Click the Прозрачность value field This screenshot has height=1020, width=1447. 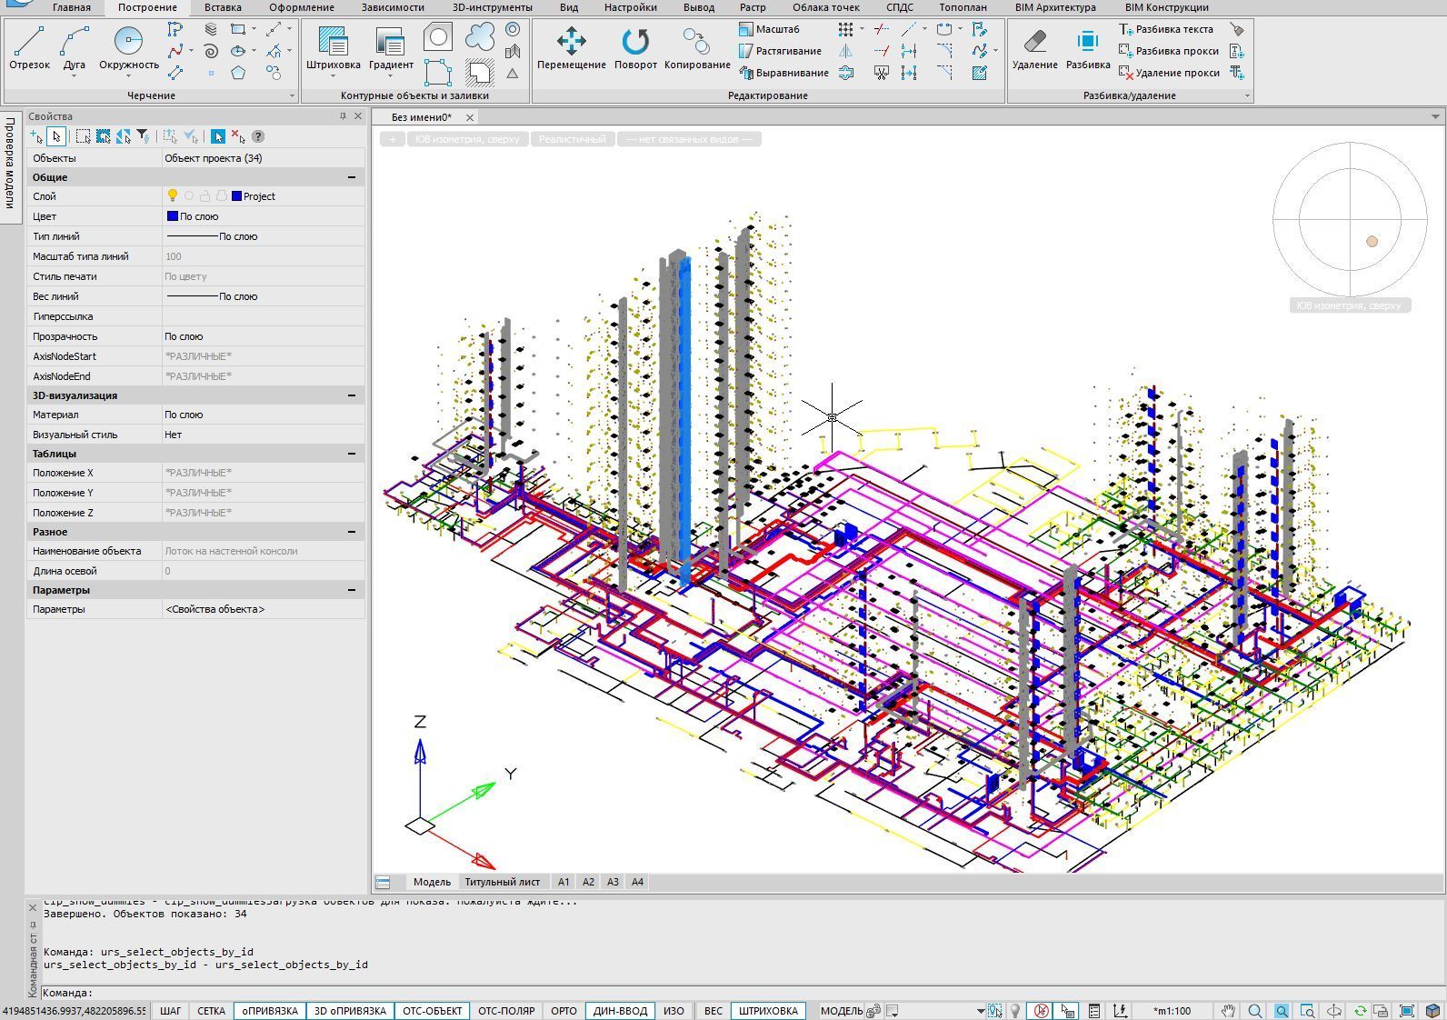[263, 336]
